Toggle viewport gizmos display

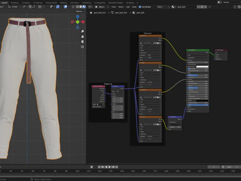click(x=58, y=7)
